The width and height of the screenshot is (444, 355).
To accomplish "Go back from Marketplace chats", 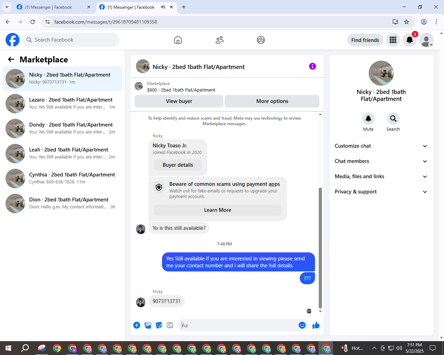I will [11, 59].
